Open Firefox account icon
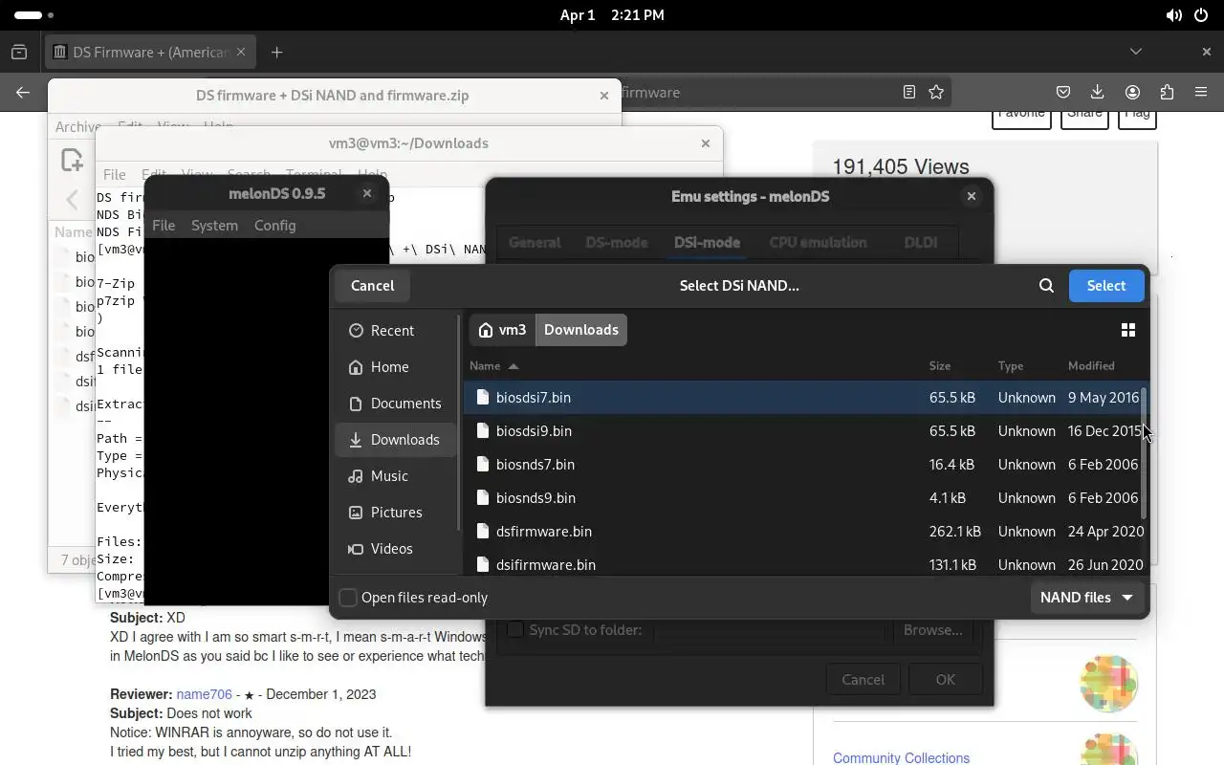This screenshot has height=765, width=1224. coord(1132,92)
